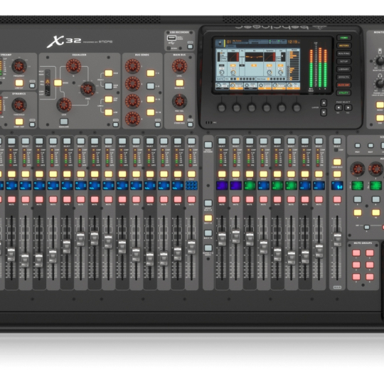Click the Main Bus LEVEL knob
Viewport: 384px width, 384px height.
179,66
